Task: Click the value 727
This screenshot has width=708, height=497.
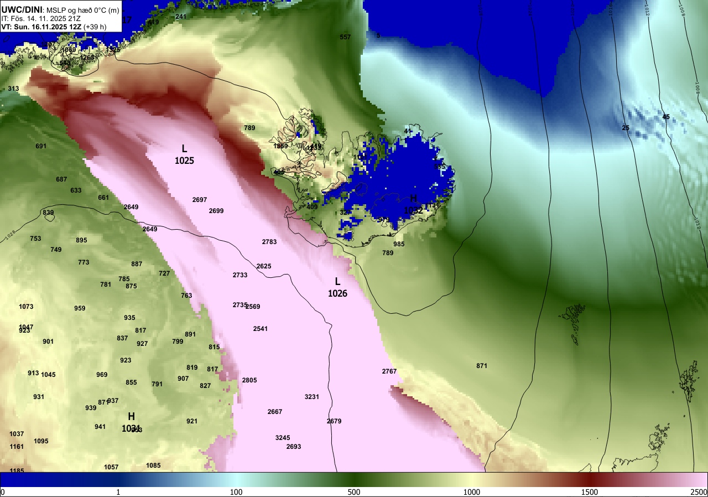Action: pos(164,273)
